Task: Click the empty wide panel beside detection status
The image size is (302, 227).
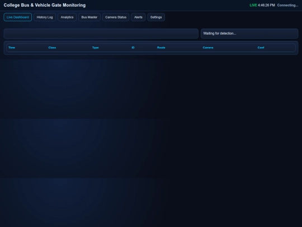Action: tap(101, 34)
